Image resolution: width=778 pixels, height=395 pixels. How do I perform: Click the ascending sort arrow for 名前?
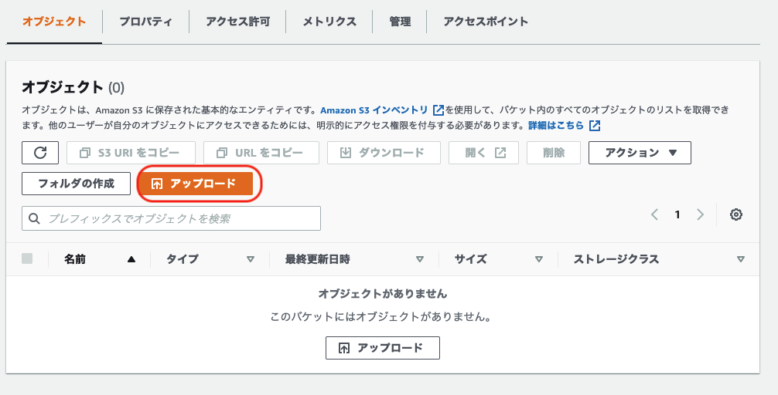(x=131, y=259)
